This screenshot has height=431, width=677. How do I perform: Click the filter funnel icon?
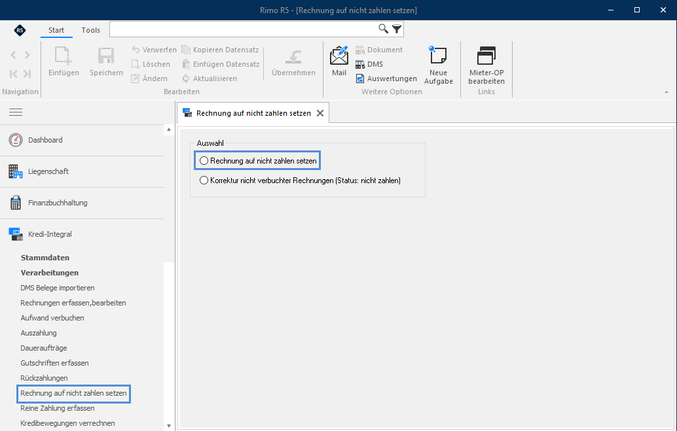coord(397,29)
